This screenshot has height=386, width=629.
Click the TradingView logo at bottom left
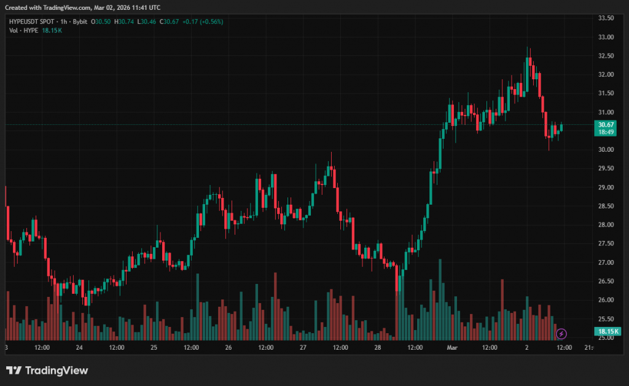point(47,370)
